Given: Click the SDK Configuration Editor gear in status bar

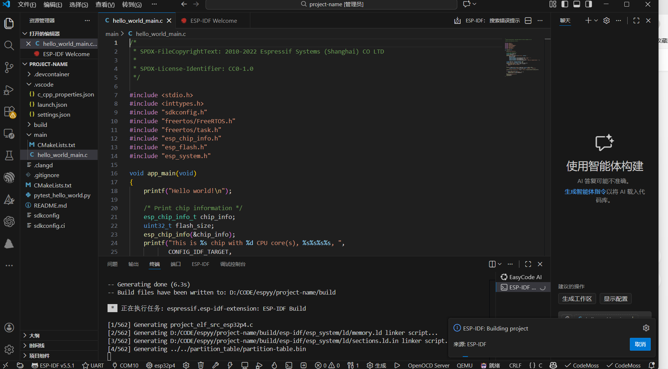Looking at the screenshot, I should [x=186, y=365].
